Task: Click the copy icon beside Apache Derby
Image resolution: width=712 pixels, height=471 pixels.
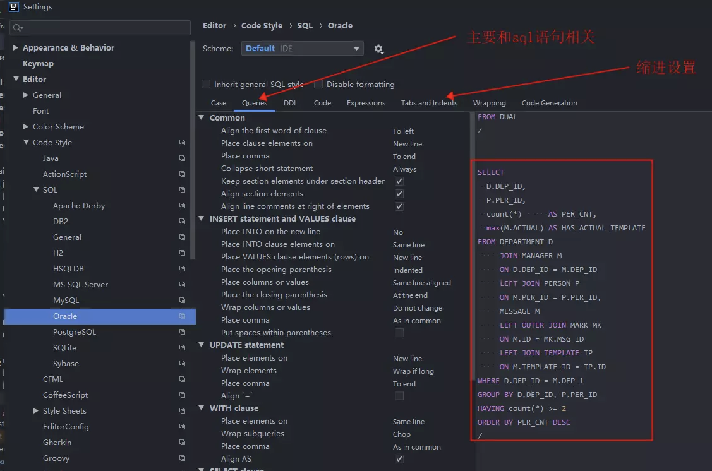Action: 182,206
